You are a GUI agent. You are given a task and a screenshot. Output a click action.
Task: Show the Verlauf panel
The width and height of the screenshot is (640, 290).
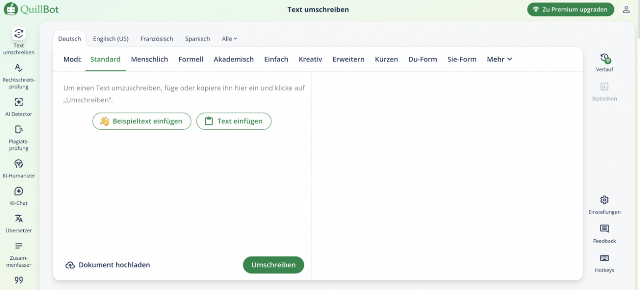click(x=604, y=61)
